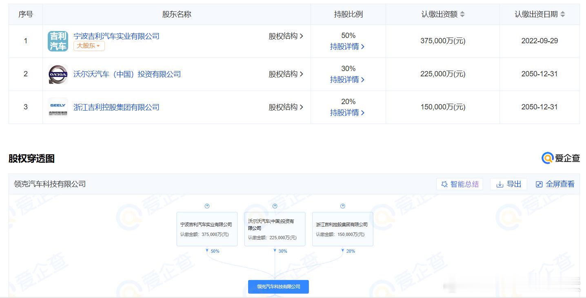Open 持股详情 for the 50% shareholder

point(347,47)
